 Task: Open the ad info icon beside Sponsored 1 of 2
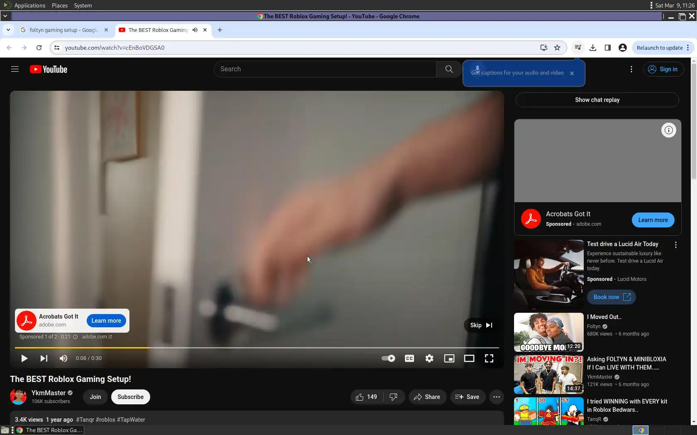click(x=75, y=337)
